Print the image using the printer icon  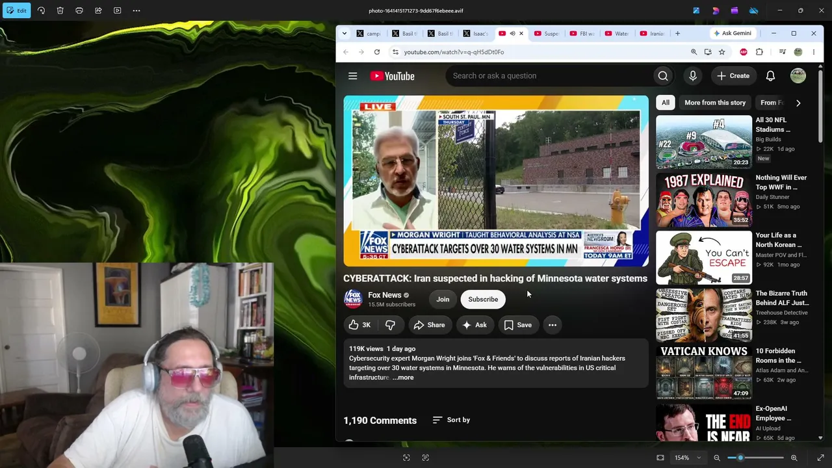(79, 10)
